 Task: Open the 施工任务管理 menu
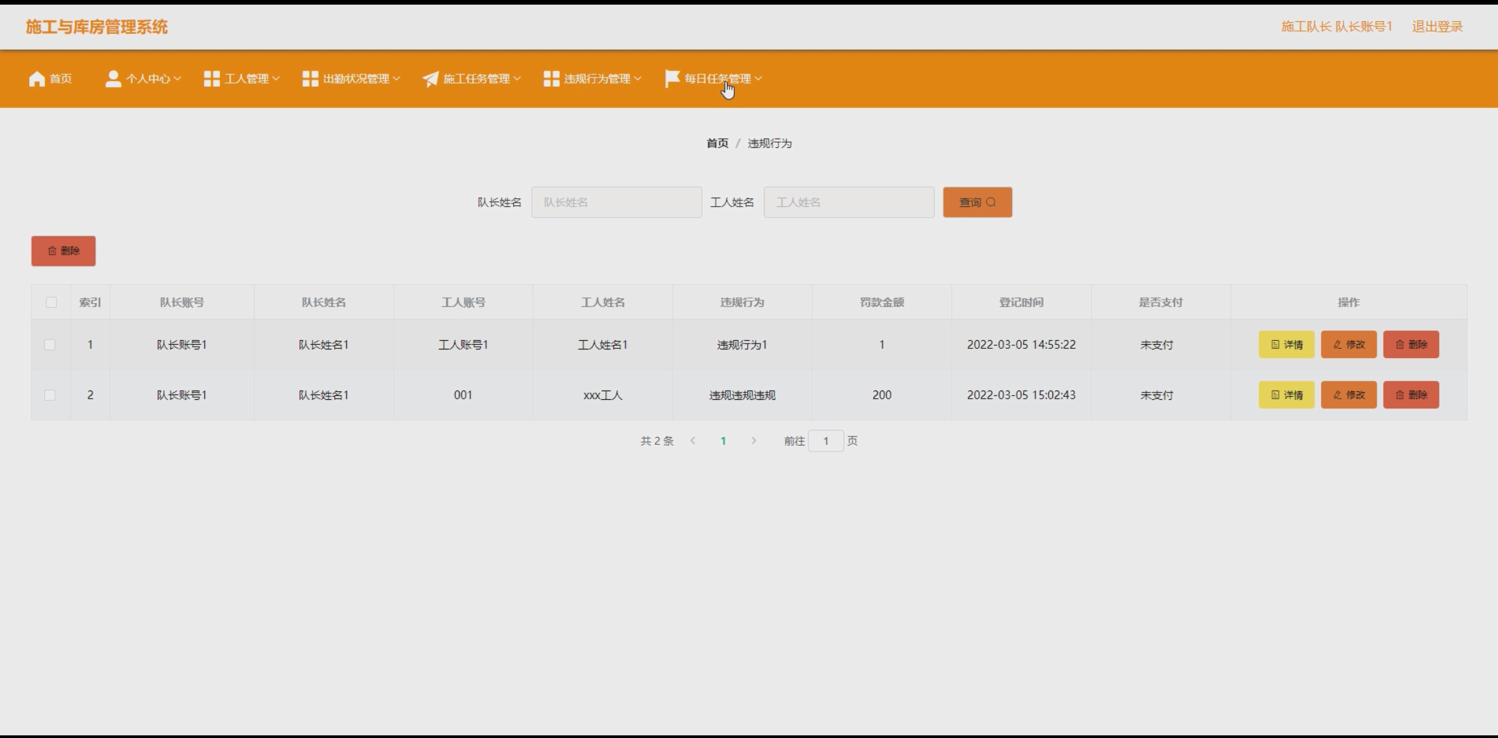(x=476, y=79)
